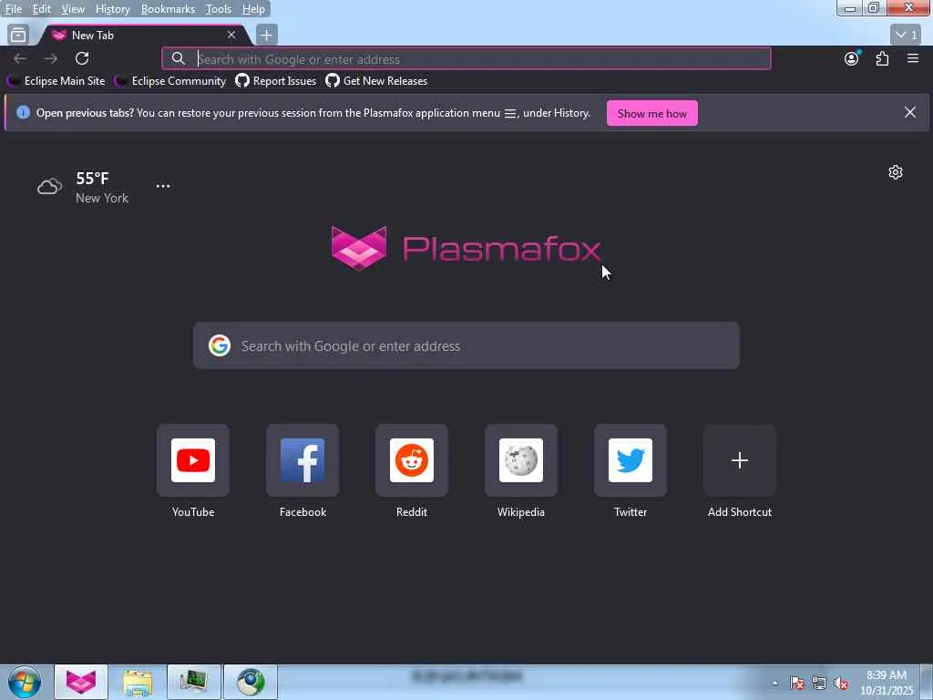Open the account profile icon
The image size is (933, 700).
[852, 58]
